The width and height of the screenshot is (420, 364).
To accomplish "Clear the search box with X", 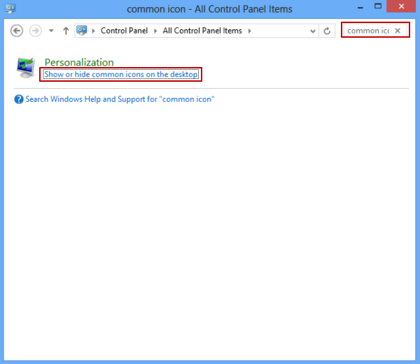I will point(398,31).
